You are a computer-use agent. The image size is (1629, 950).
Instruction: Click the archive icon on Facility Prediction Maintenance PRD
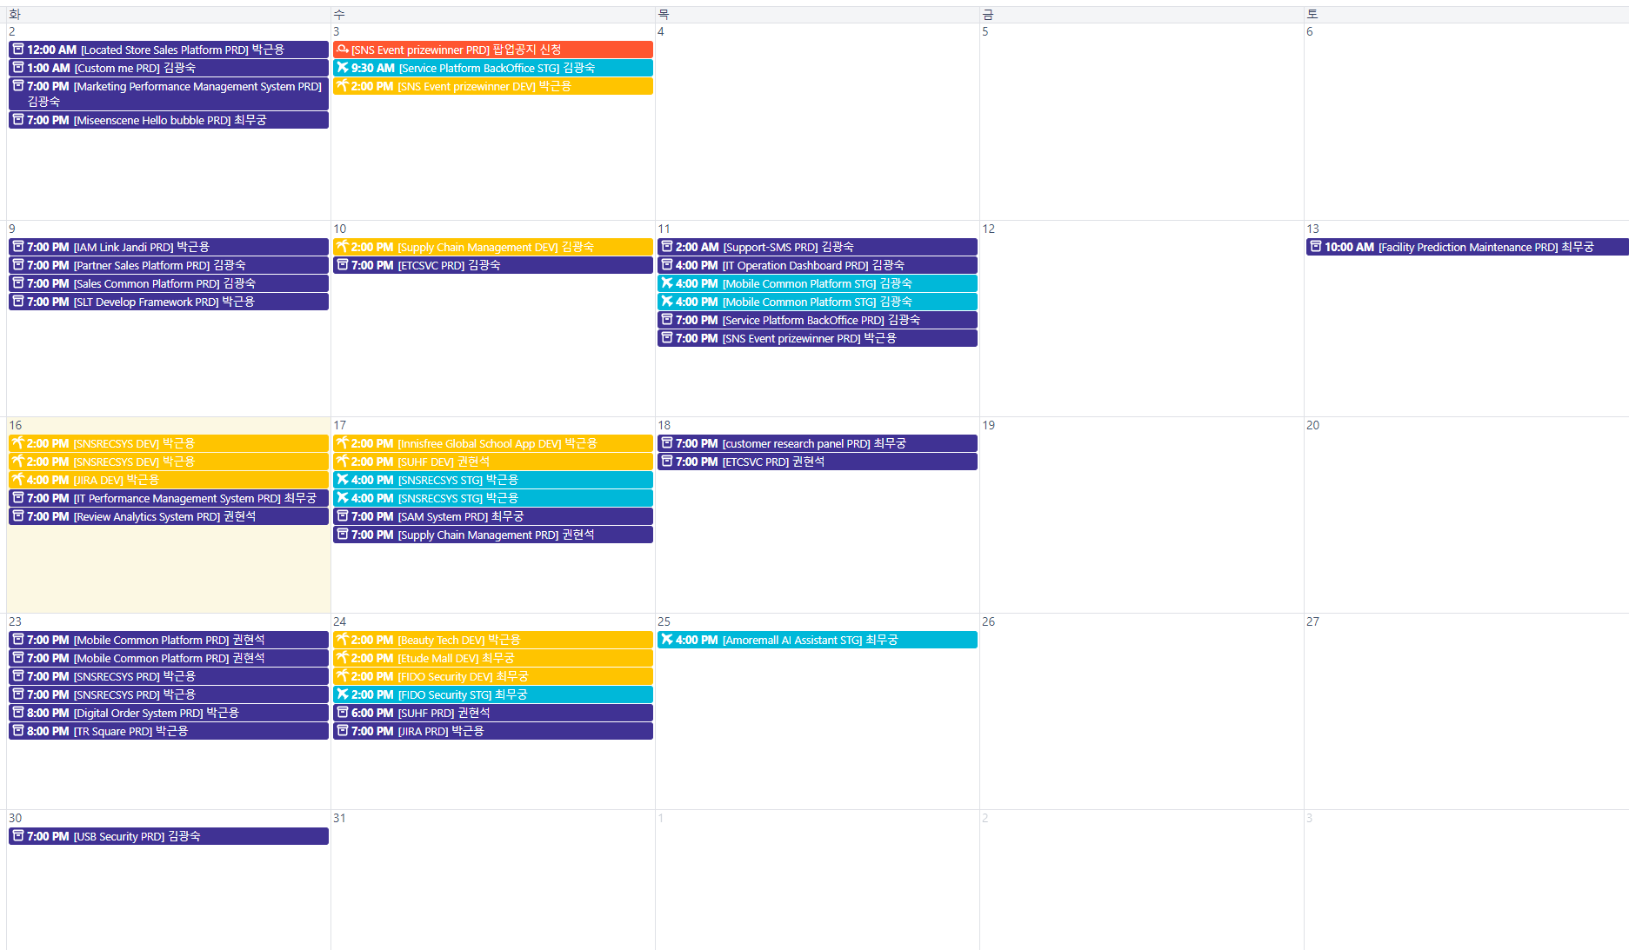click(1316, 247)
